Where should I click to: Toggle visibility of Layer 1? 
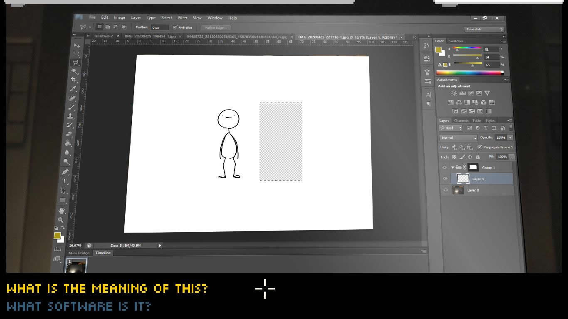tap(445, 179)
